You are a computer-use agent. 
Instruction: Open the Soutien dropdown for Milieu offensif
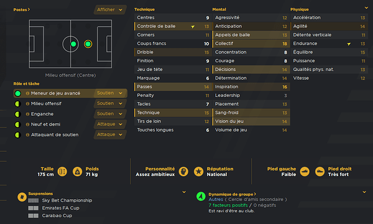(109, 103)
